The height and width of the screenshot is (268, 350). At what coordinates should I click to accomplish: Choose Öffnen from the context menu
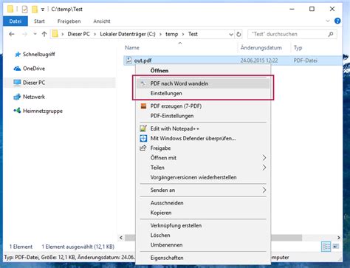(x=203, y=71)
